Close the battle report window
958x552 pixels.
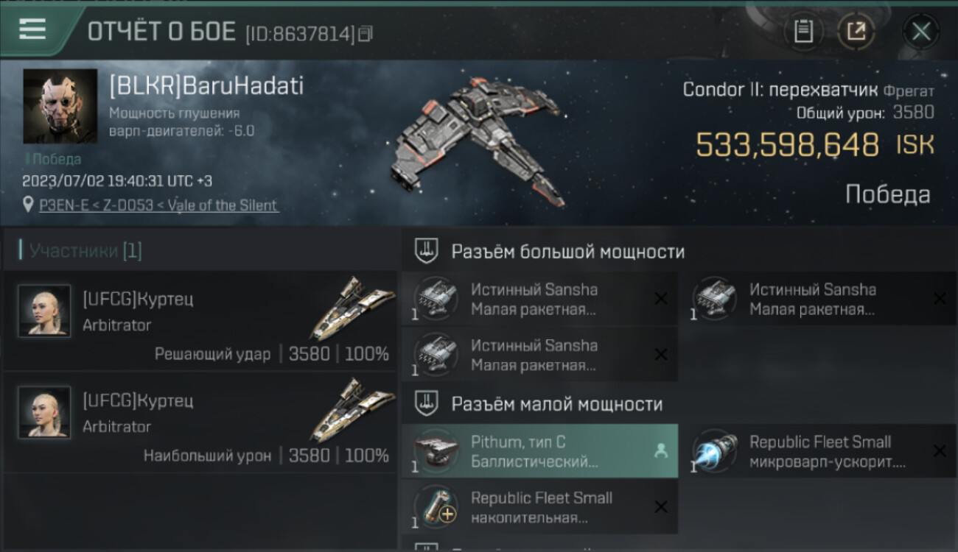click(921, 32)
